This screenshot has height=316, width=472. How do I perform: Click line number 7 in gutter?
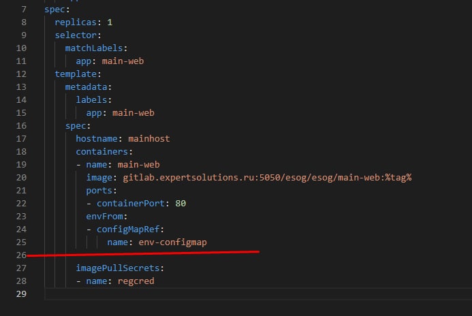tap(24, 10)
